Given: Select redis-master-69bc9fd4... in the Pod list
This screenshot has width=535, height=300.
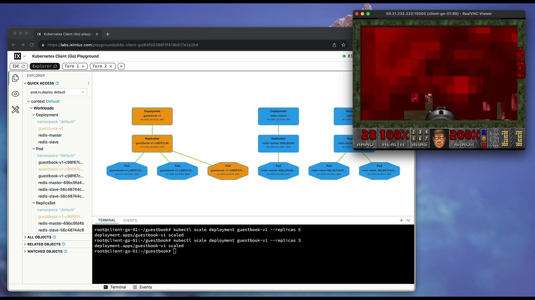Looking at the screenshot, I should (x=61, y=182).
